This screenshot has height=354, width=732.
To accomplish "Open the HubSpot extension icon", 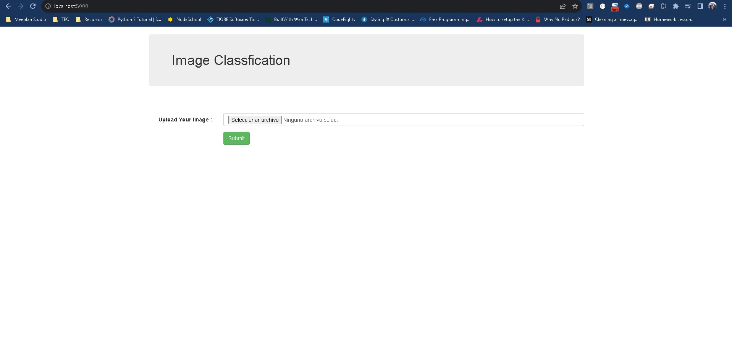I will coord(590,6).
